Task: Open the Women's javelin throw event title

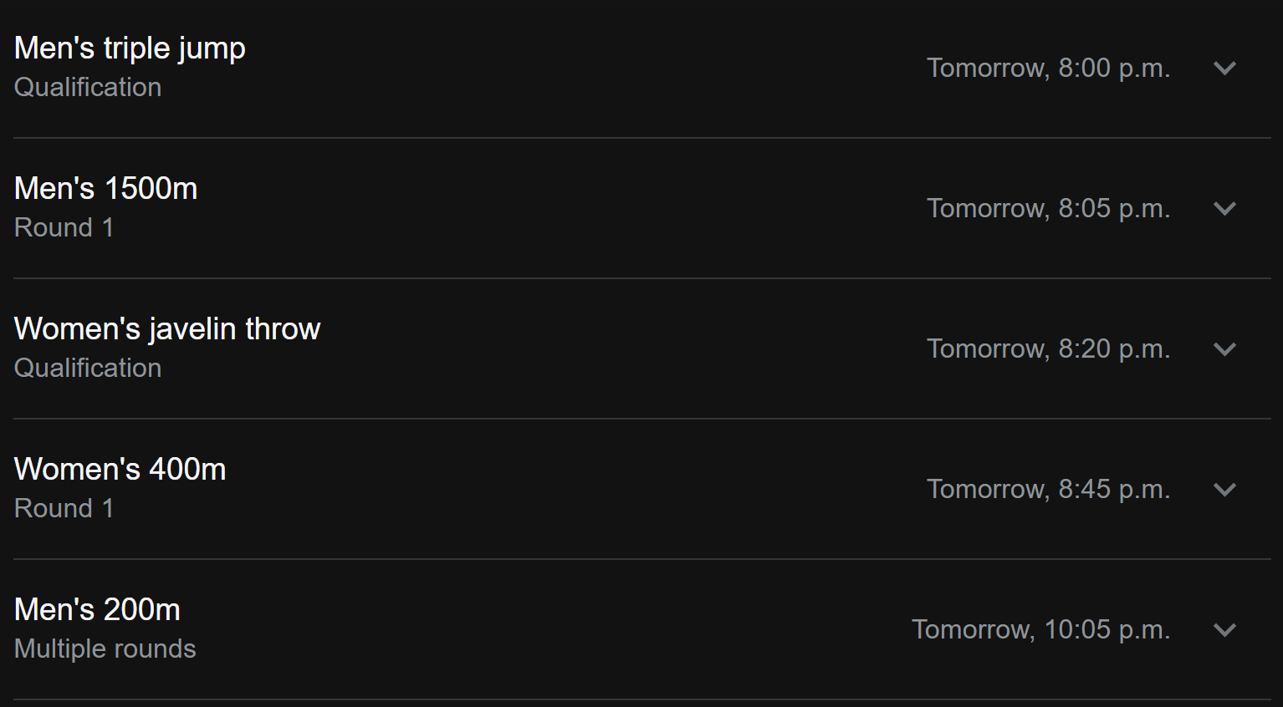Action: click(x=167, y=329)
